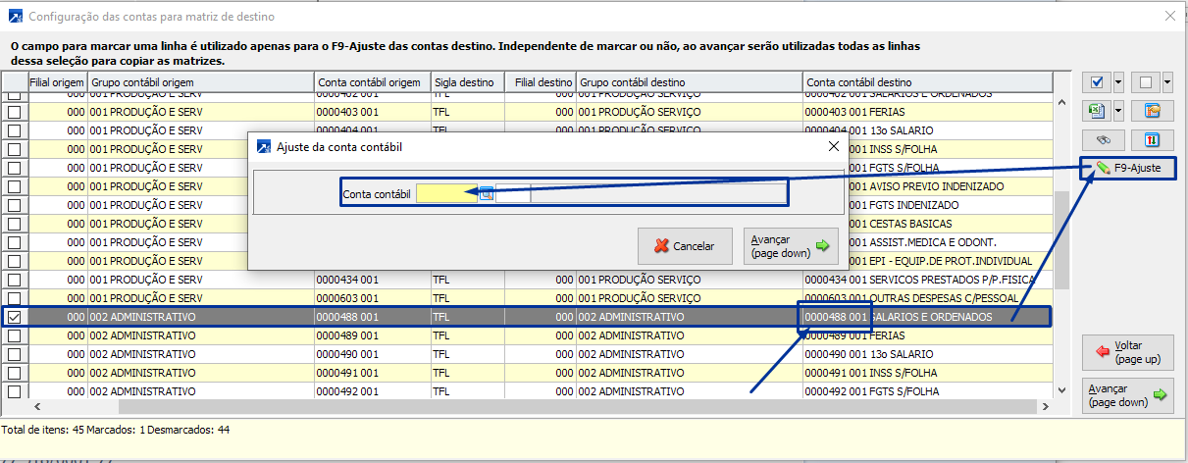Image resolution: width=1188 pixels, height=463 pixels.
Task: Click Cancelar in the Ajuste dialog
Action: coord(685,246)
